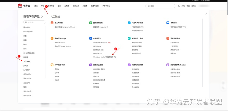Click the 盘古大模型 category icon
The width and height of the screenshot is (228, 111).
coord(52,23)
